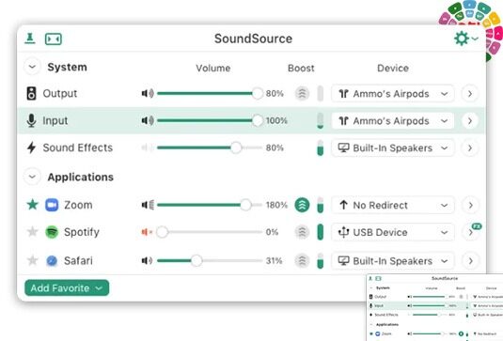Expand Spotify effects arrow
The image size is (503, 341).
(x=470, y=232)
